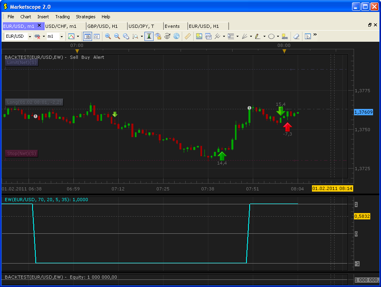
Task: Toggle the second data-view mode button
Action: pos(97,37)
